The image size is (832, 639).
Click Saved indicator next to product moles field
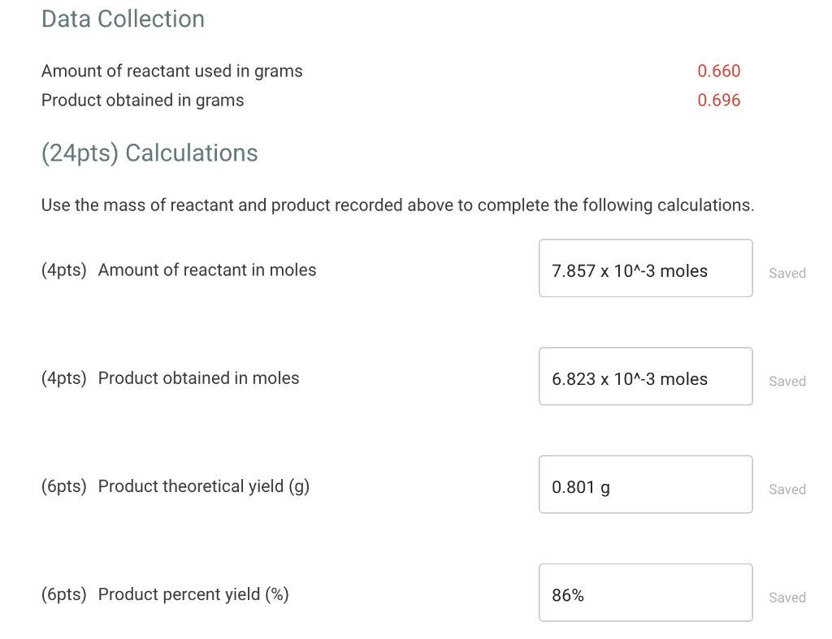click(x=786, y=382)
